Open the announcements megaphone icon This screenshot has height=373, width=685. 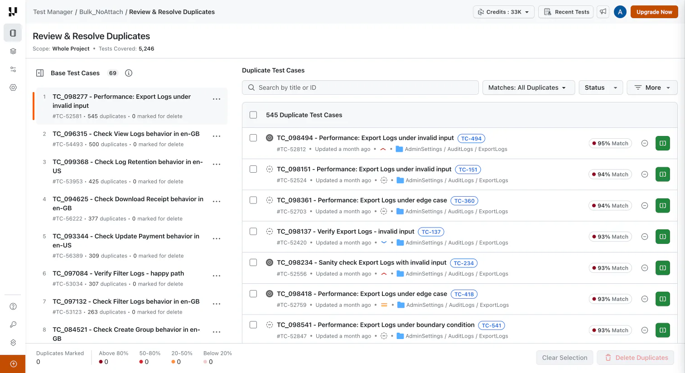tap(603, 12)
